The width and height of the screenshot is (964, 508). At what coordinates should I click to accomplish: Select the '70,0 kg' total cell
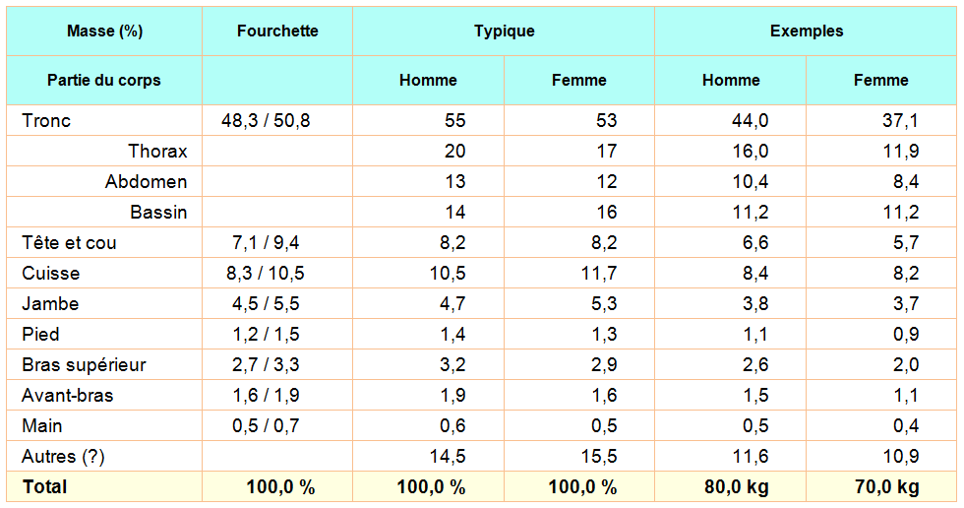tap(881, 487)
